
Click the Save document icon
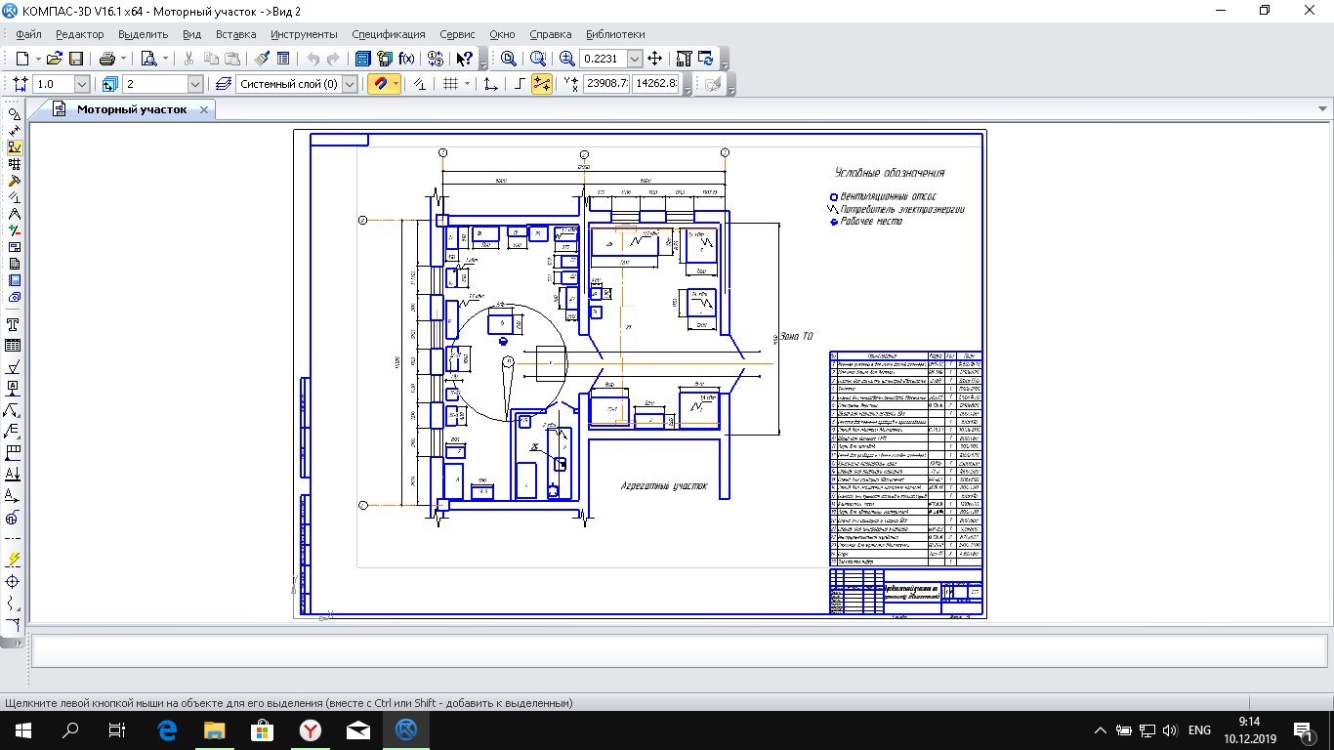click(x=76, y=59)
